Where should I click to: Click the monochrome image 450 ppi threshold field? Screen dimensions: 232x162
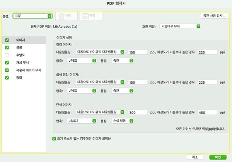tap(207, 112)
